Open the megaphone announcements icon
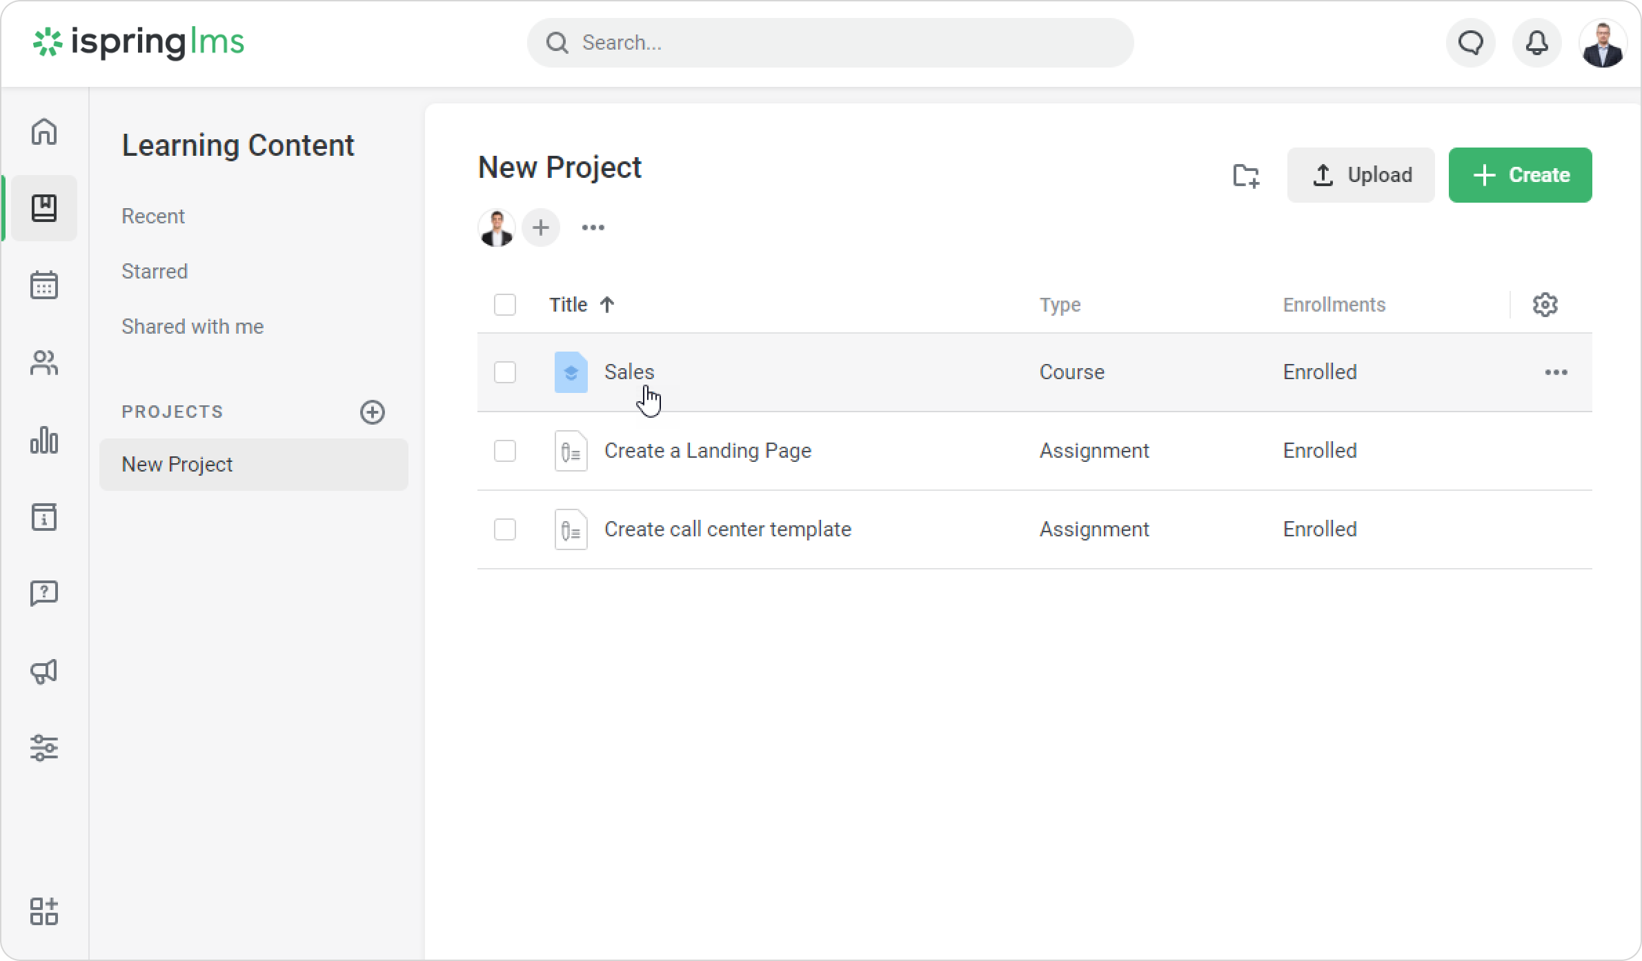The image size is (1642, 961). (x=44, y=671)
